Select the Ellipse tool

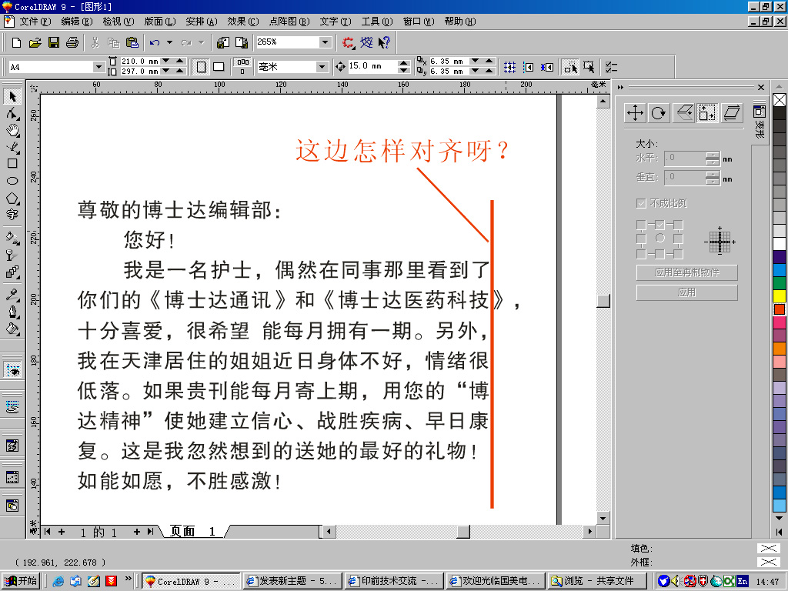point(12,180)
